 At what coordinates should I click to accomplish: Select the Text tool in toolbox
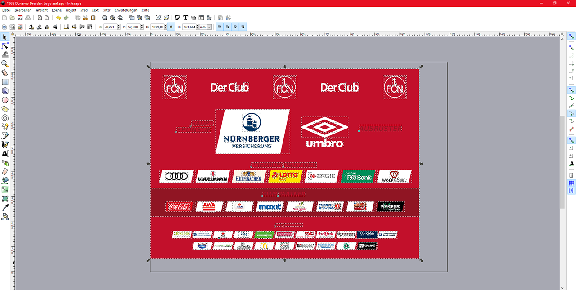tap(5, 153)
